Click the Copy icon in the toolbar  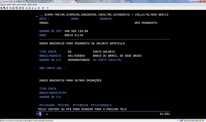pos(10,8)
